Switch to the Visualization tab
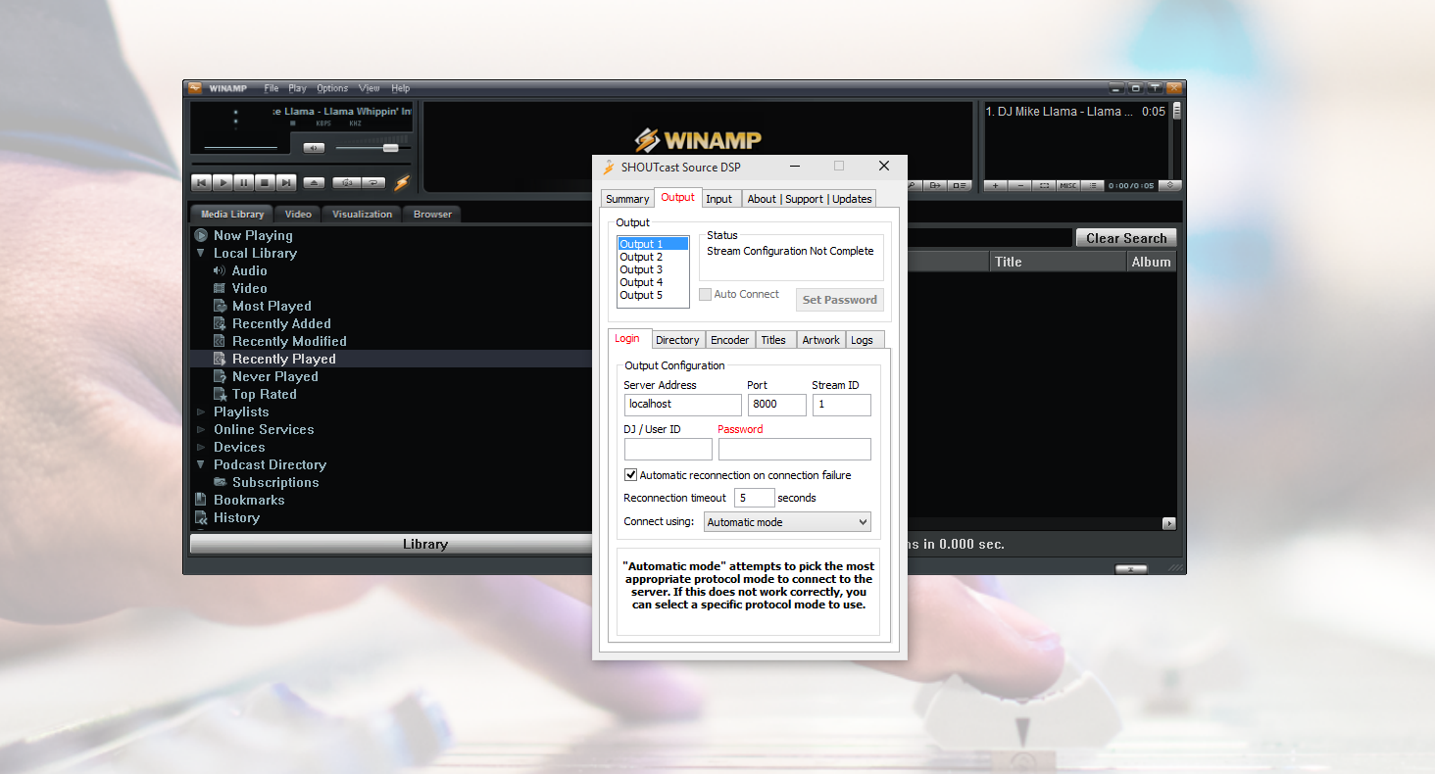Screen dimensions: 1435x774 coord(362,214)
